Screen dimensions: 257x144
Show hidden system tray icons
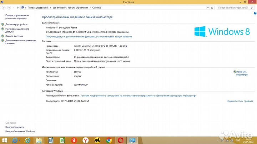pos(218,140)
